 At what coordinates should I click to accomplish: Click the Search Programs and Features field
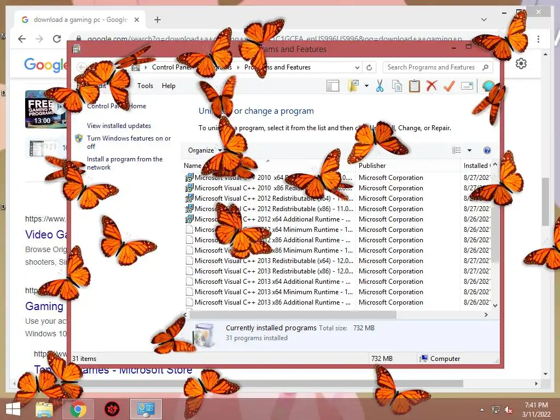pyautogui.click(x=438, y=67)
